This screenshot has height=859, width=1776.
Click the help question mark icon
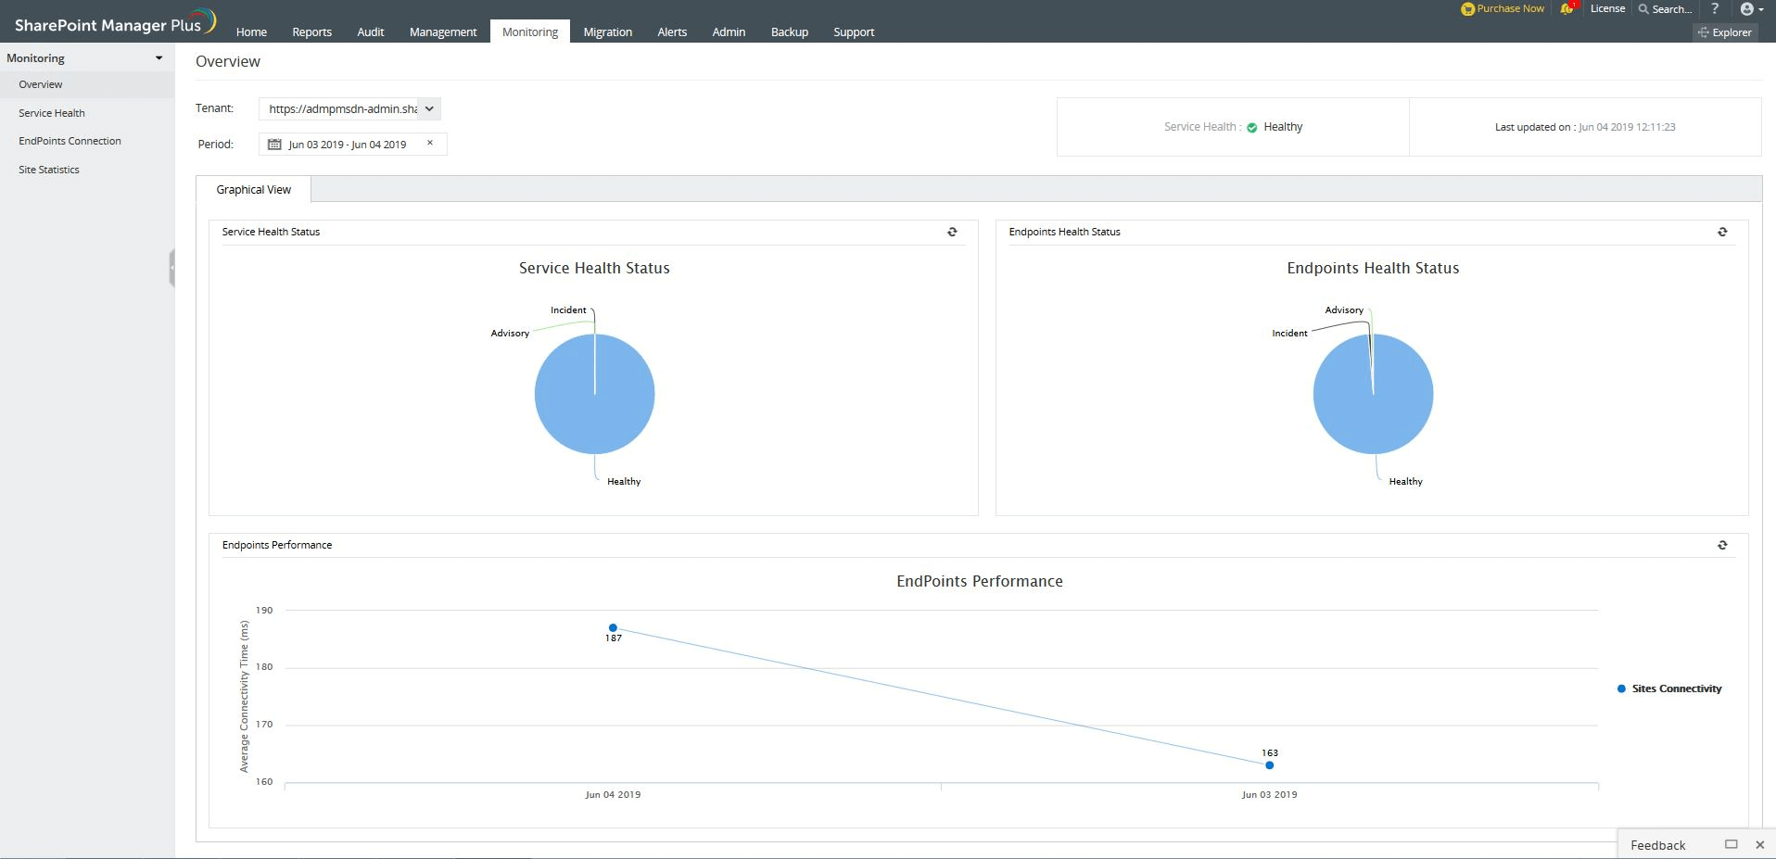(x=1715, y=9)
